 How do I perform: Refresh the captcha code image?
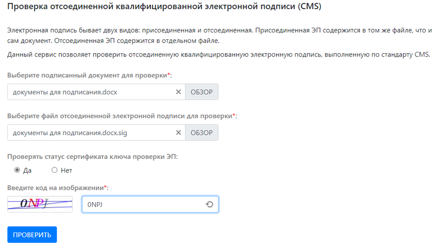tap(209, 204)
